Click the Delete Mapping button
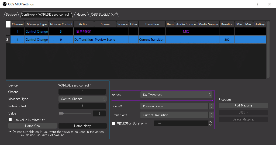Viewport: 276px width, 145px height. coord(243,119)
